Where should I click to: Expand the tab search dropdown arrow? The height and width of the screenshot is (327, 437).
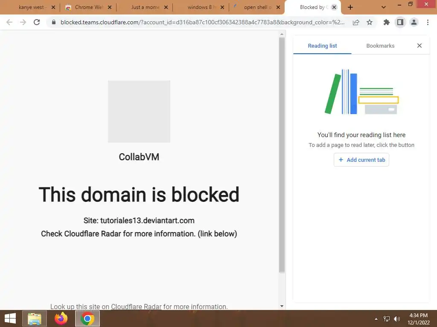(x=384, y=7)
